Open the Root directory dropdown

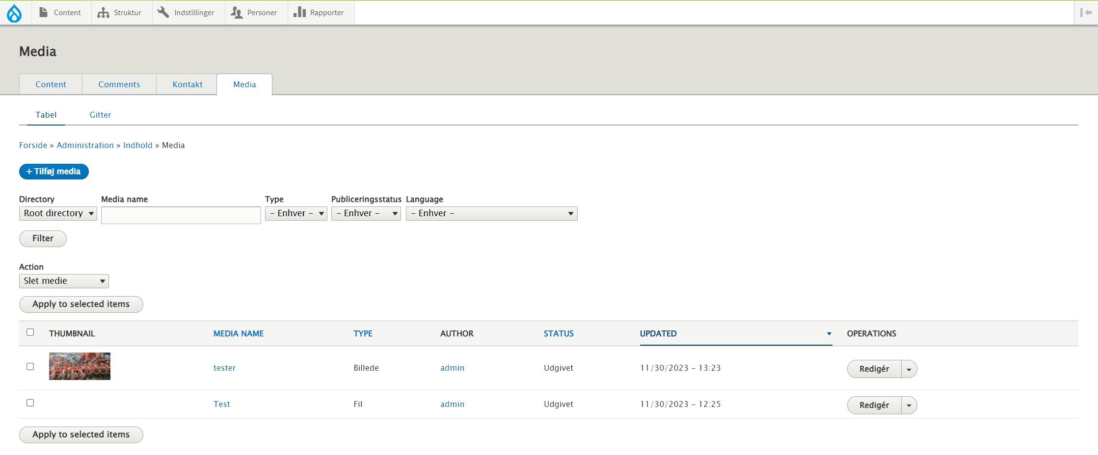[x=58, y=214]
